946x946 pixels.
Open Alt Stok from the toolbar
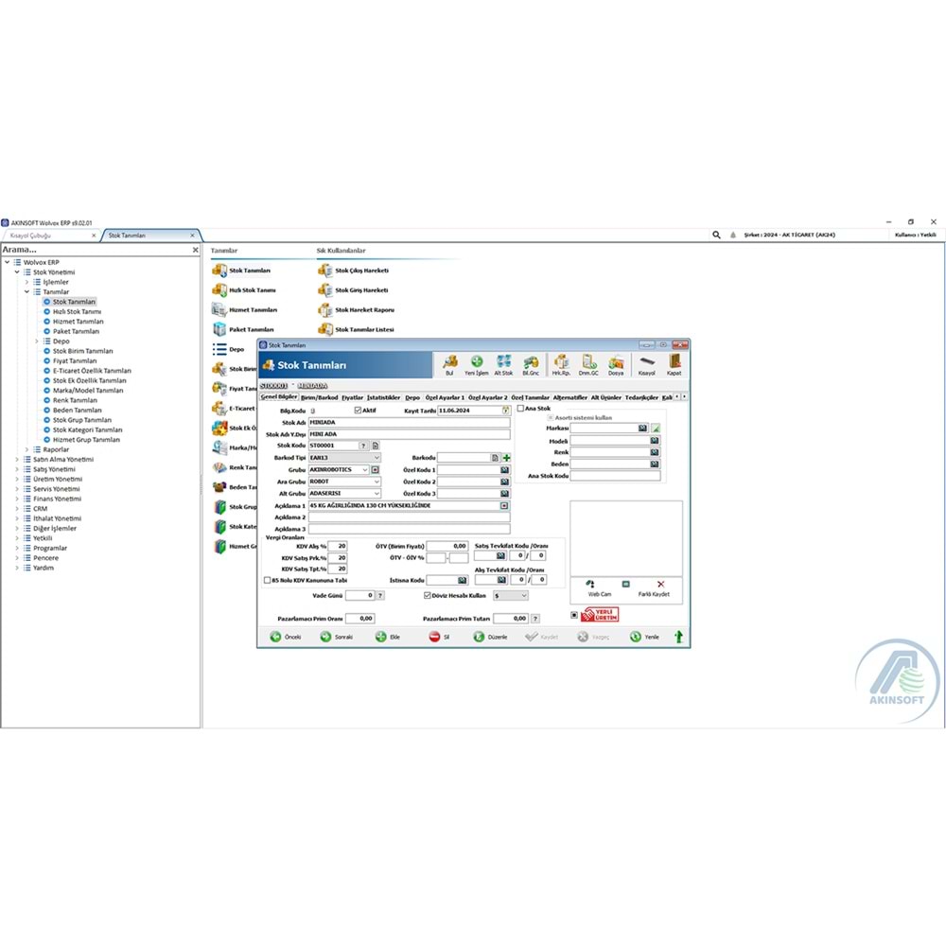(503, 364)
